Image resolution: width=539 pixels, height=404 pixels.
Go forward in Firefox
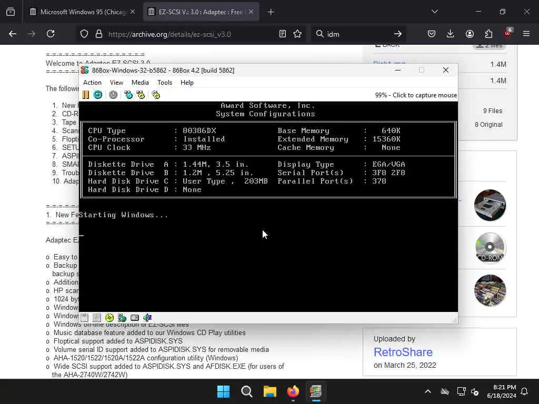[32, 34]
